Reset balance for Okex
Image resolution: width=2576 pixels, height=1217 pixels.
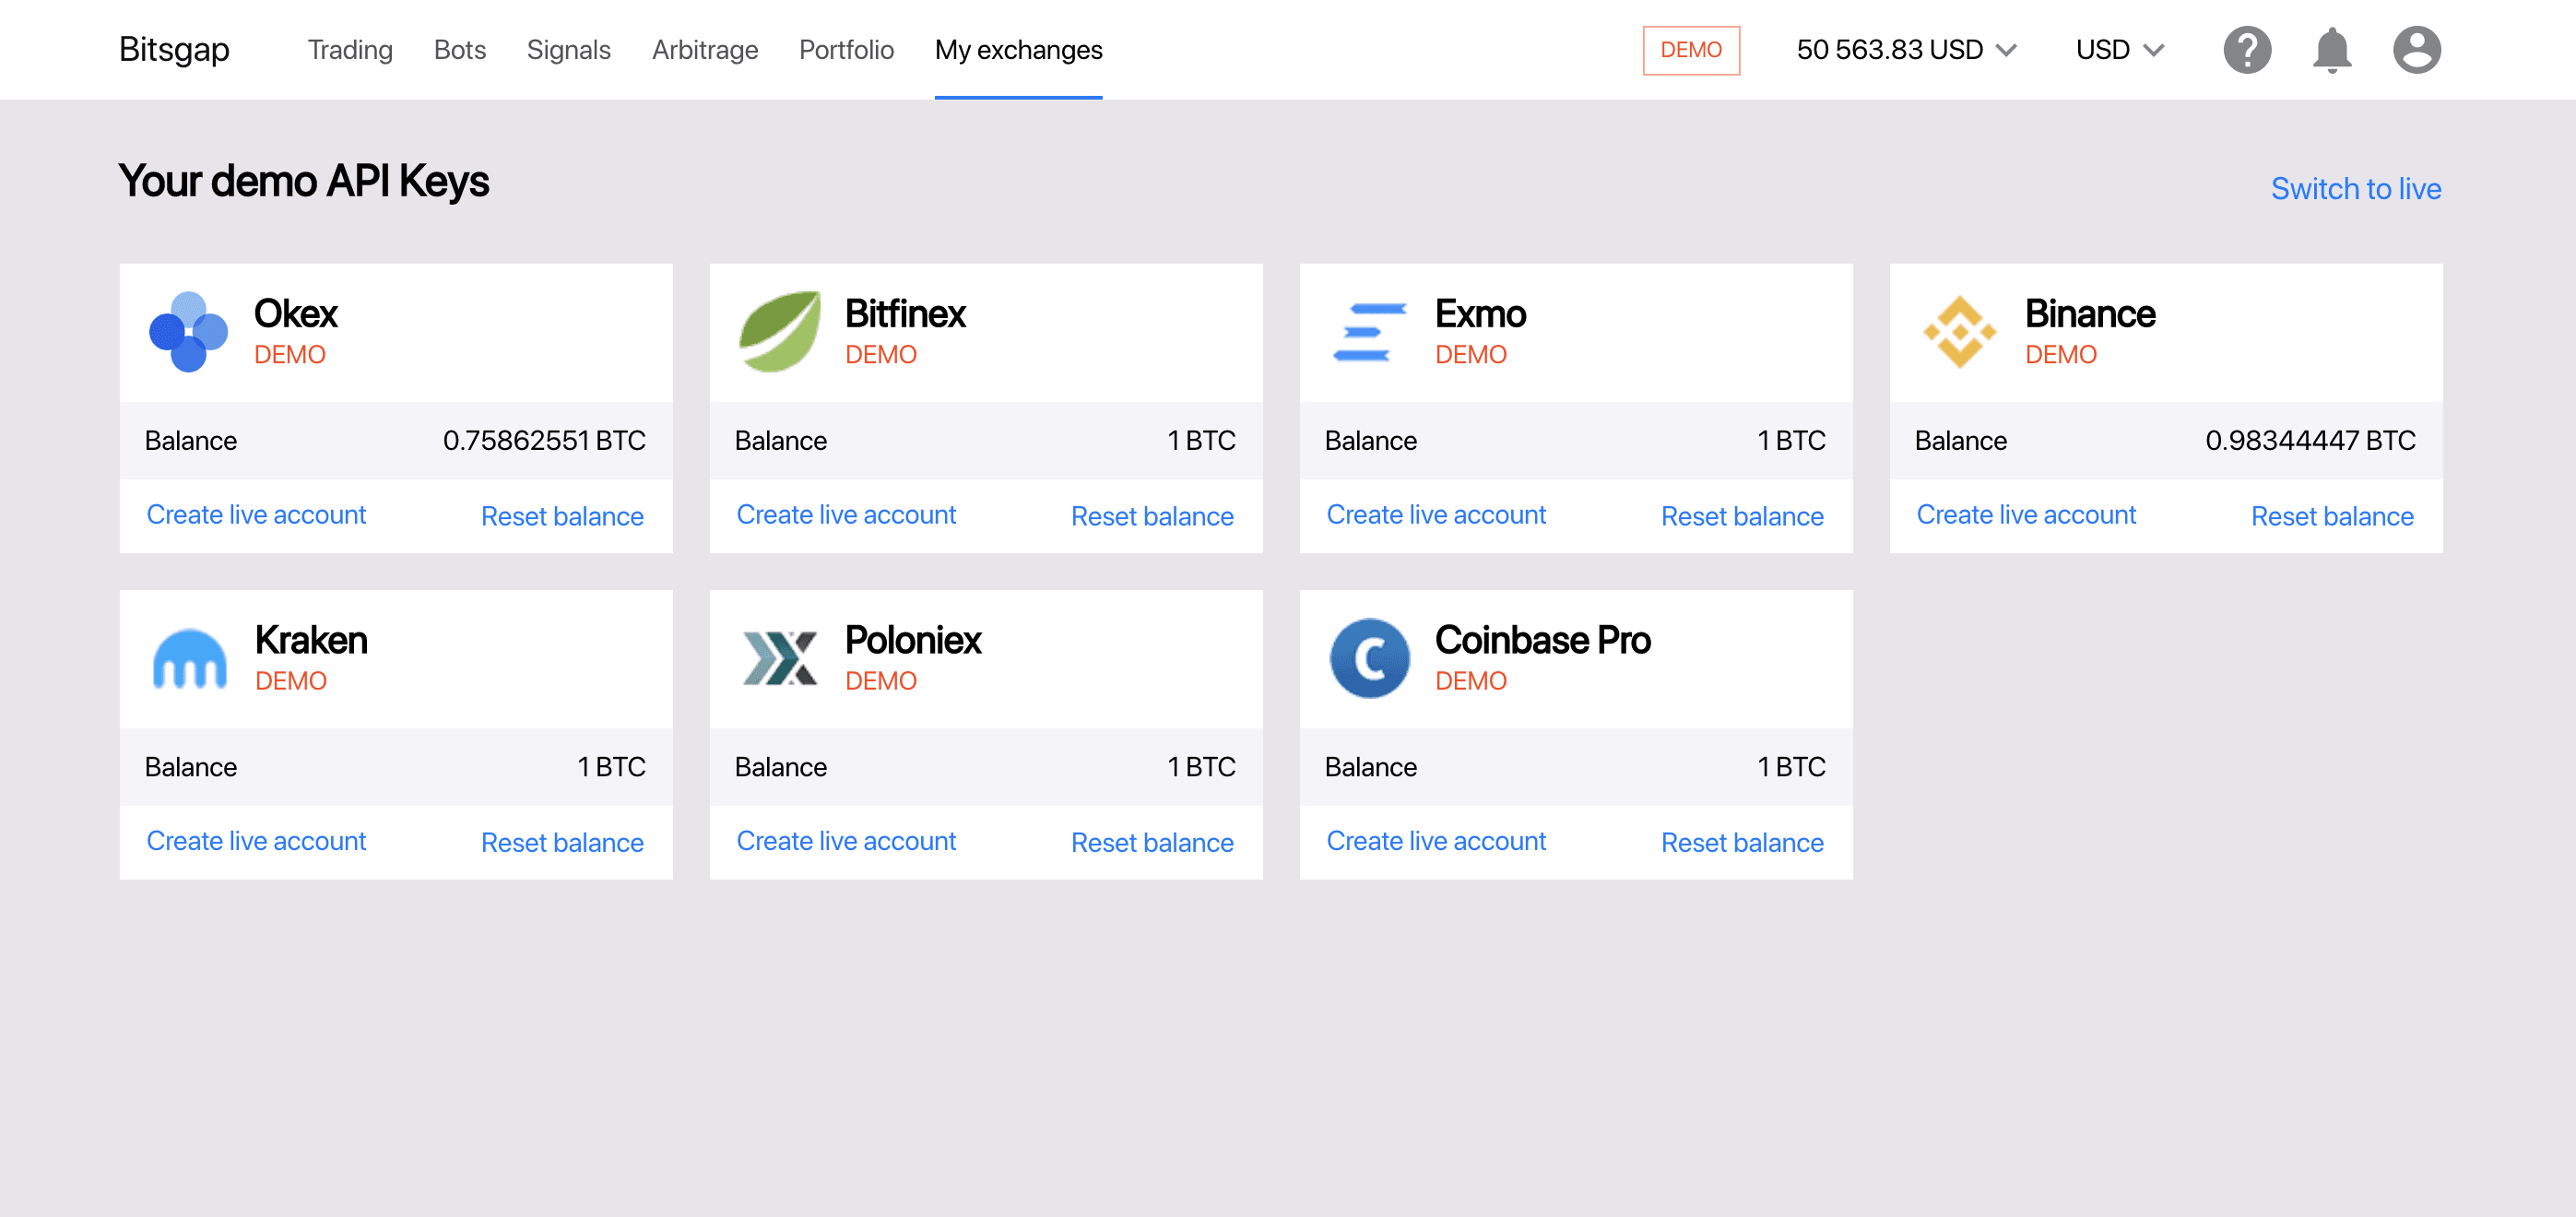pyautogui.click(x=562, y=516)
